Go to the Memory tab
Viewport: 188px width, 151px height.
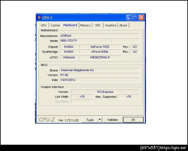click(x=85, y=25)
